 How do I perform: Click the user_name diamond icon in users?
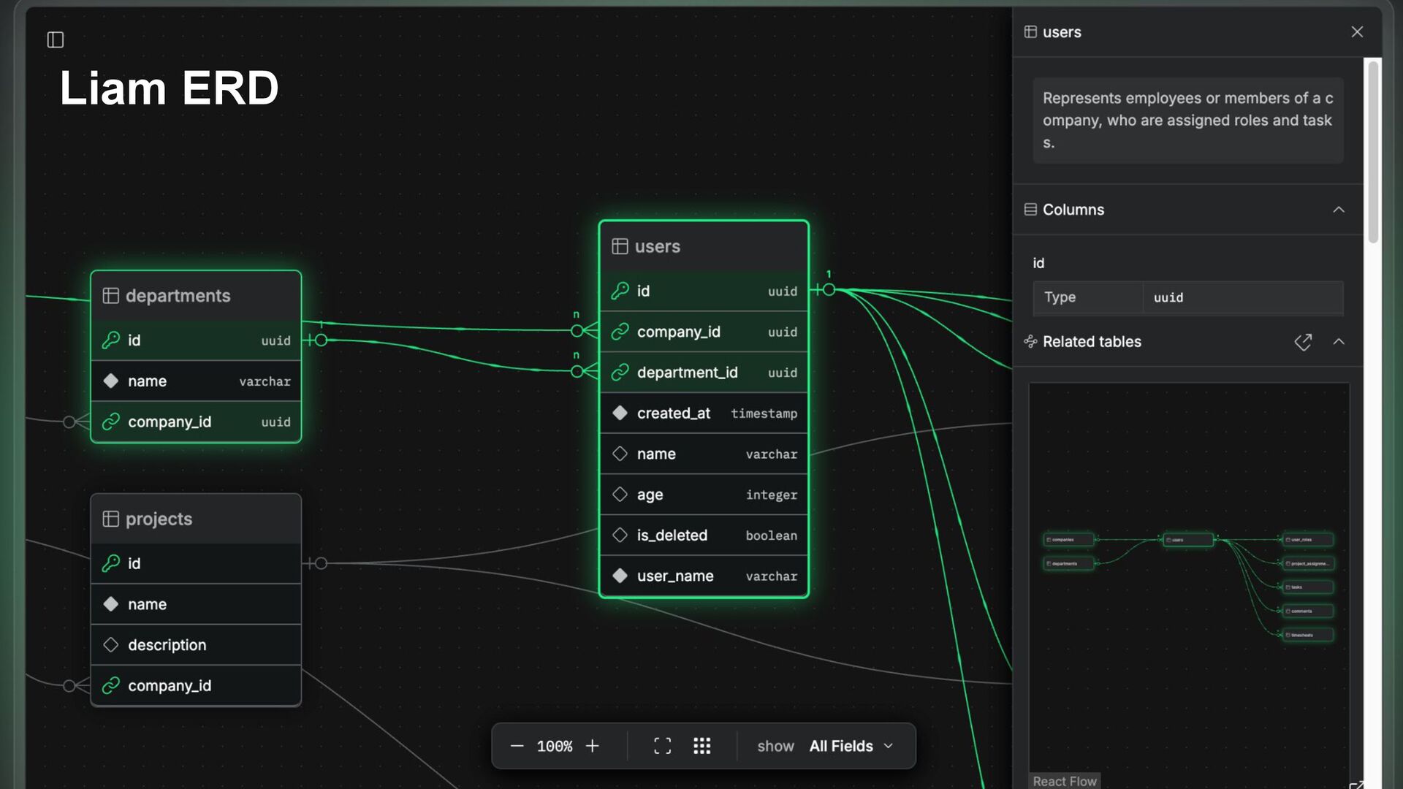pyautogui.click(x=620, y=576)
